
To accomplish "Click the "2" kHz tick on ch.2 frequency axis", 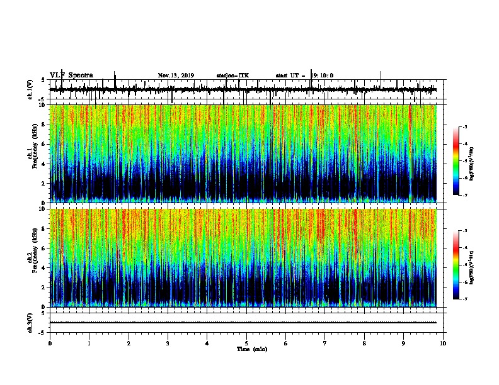I will (x=44, y=287).
